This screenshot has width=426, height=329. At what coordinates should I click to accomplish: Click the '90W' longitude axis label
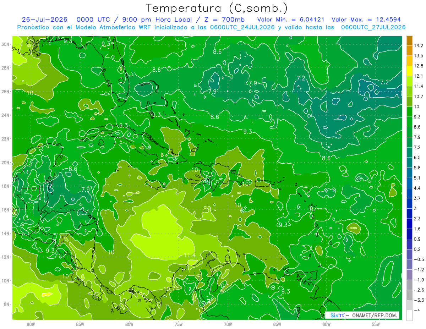pyautogui.click(x=31, y=325)
